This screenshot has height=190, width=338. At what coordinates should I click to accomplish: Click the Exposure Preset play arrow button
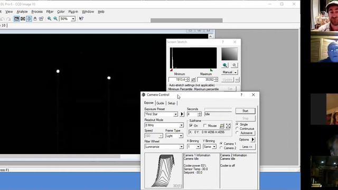click(x=182, y=114)
